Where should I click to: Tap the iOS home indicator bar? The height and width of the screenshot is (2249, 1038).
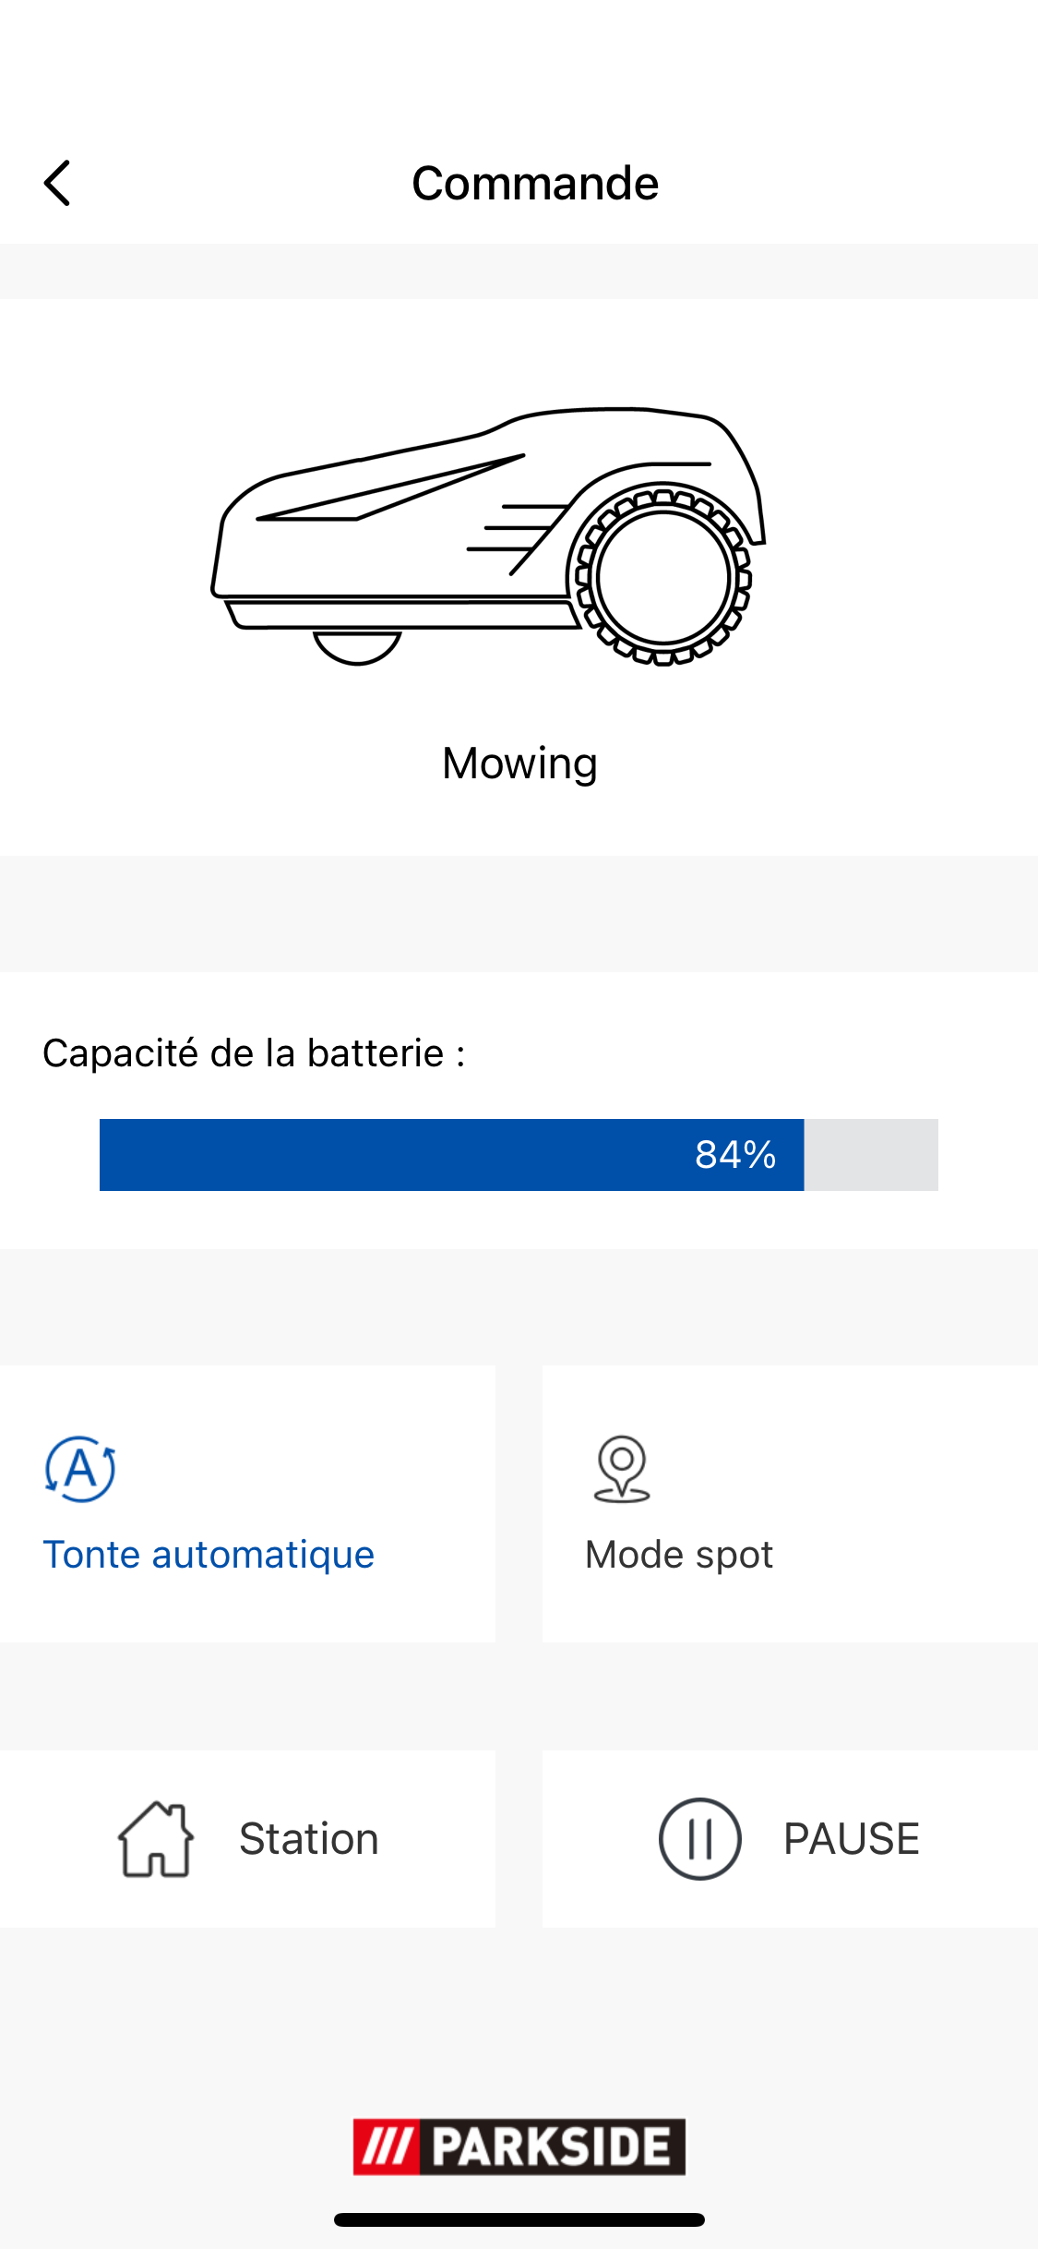pos(519,2219)
